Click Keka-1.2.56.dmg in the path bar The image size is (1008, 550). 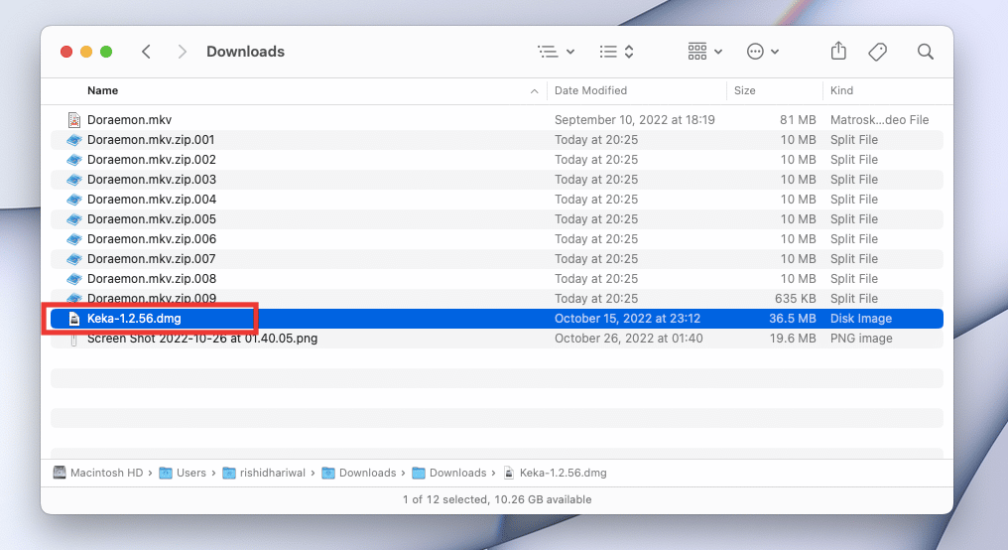coord(564,473)
